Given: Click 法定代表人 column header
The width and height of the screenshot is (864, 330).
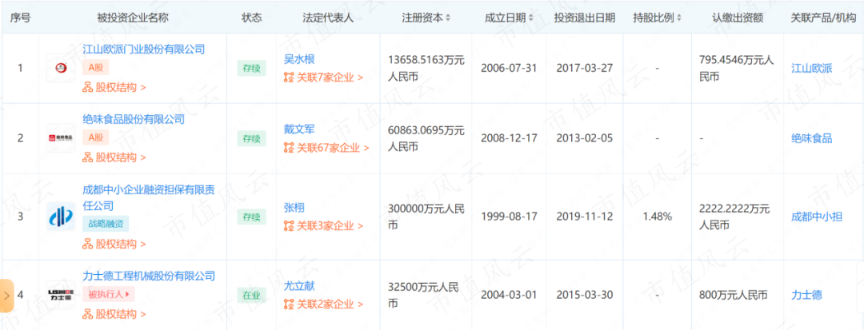Looking at the screenshot, I should tap(329, 18).
